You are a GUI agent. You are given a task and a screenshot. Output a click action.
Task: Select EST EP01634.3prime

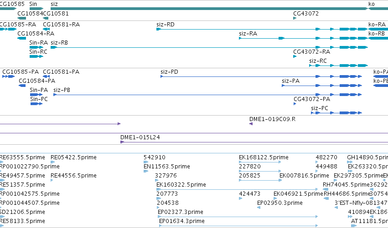click(182, 221)
